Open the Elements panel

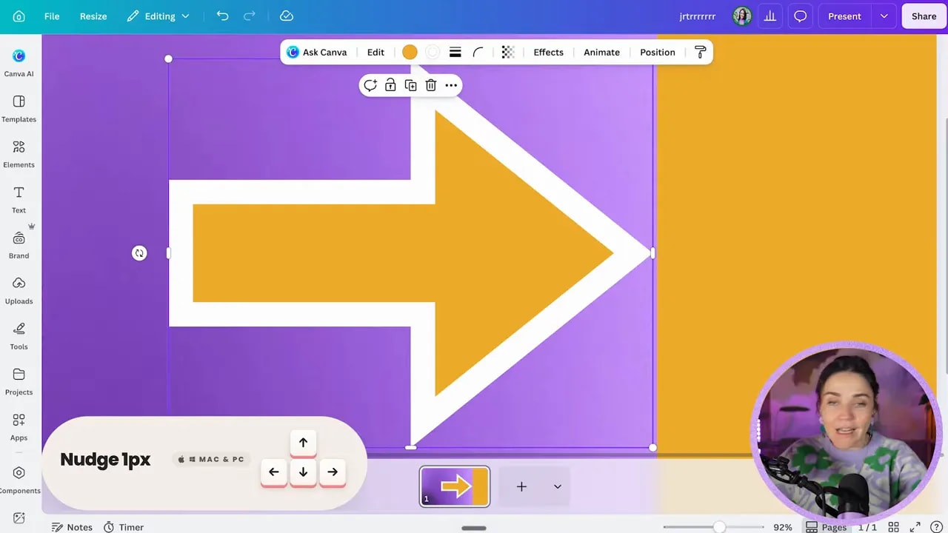19,154
